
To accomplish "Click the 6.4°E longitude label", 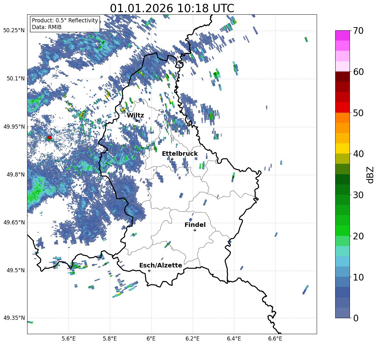I will point(234,339).
